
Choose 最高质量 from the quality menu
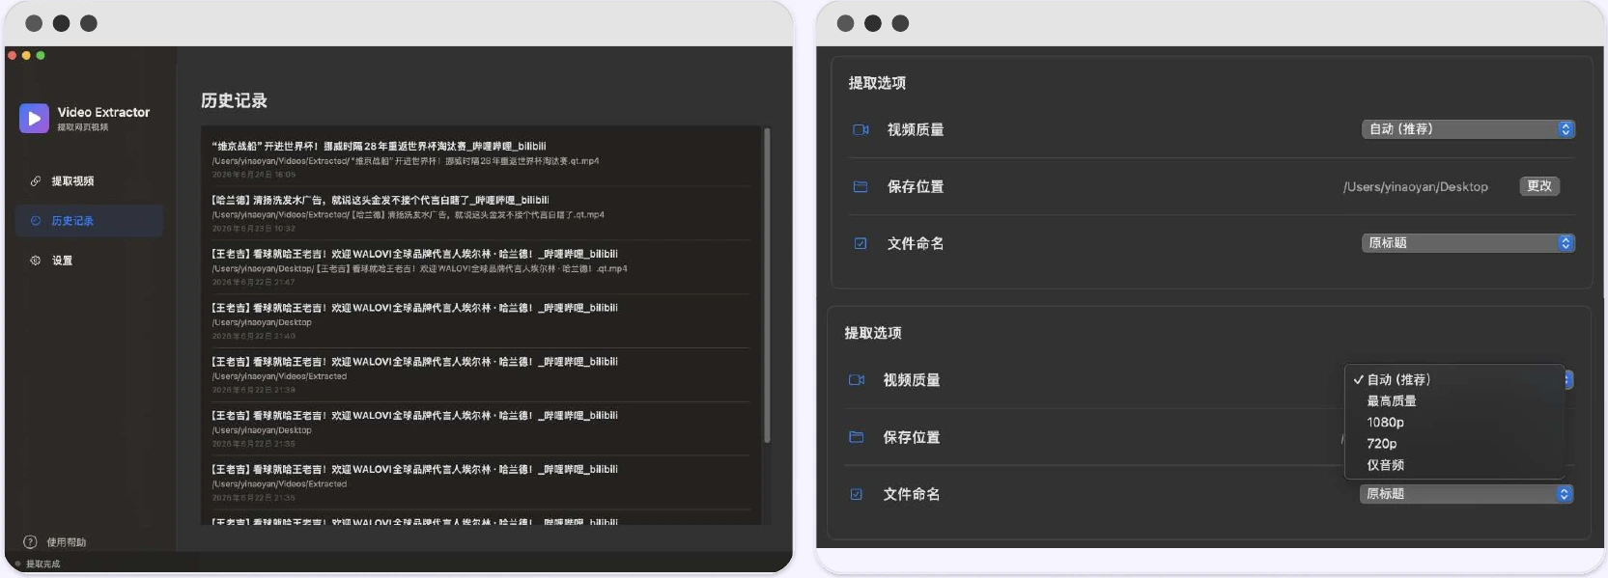(1453, 401)
